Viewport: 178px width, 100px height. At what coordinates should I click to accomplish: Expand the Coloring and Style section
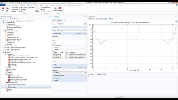pos(53,76)
